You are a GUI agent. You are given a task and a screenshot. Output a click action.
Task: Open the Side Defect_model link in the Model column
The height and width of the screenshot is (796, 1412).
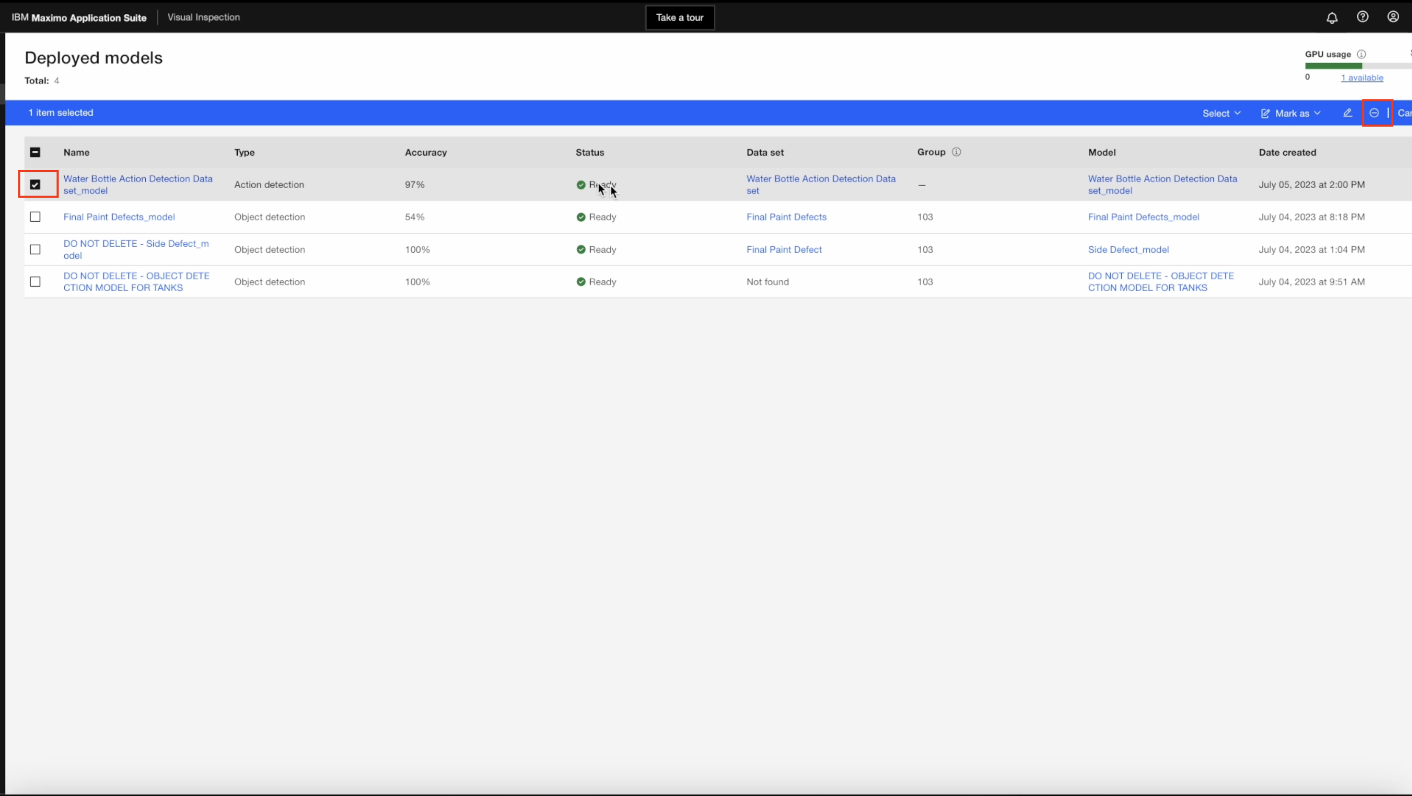1128,250
